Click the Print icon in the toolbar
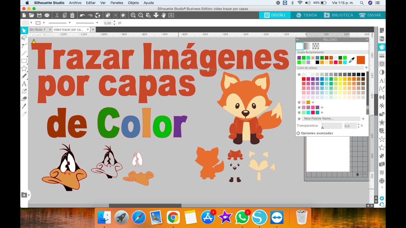 tap(47, 15)
